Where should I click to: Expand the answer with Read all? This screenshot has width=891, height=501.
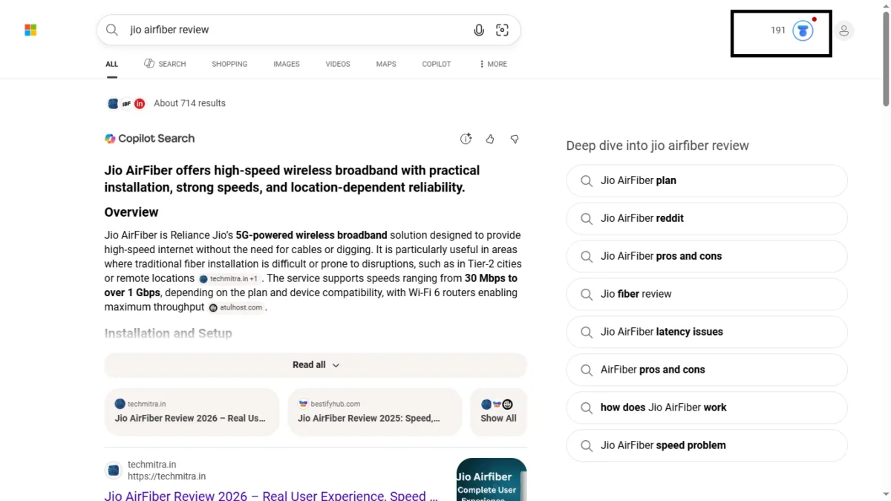pos(316,365)
